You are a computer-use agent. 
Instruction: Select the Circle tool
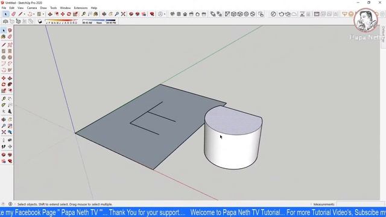pyautogui.click(x=4, y=57)
